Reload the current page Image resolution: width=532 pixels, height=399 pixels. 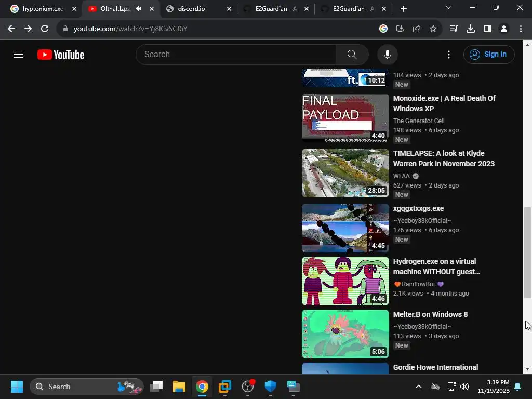[45, 29]
